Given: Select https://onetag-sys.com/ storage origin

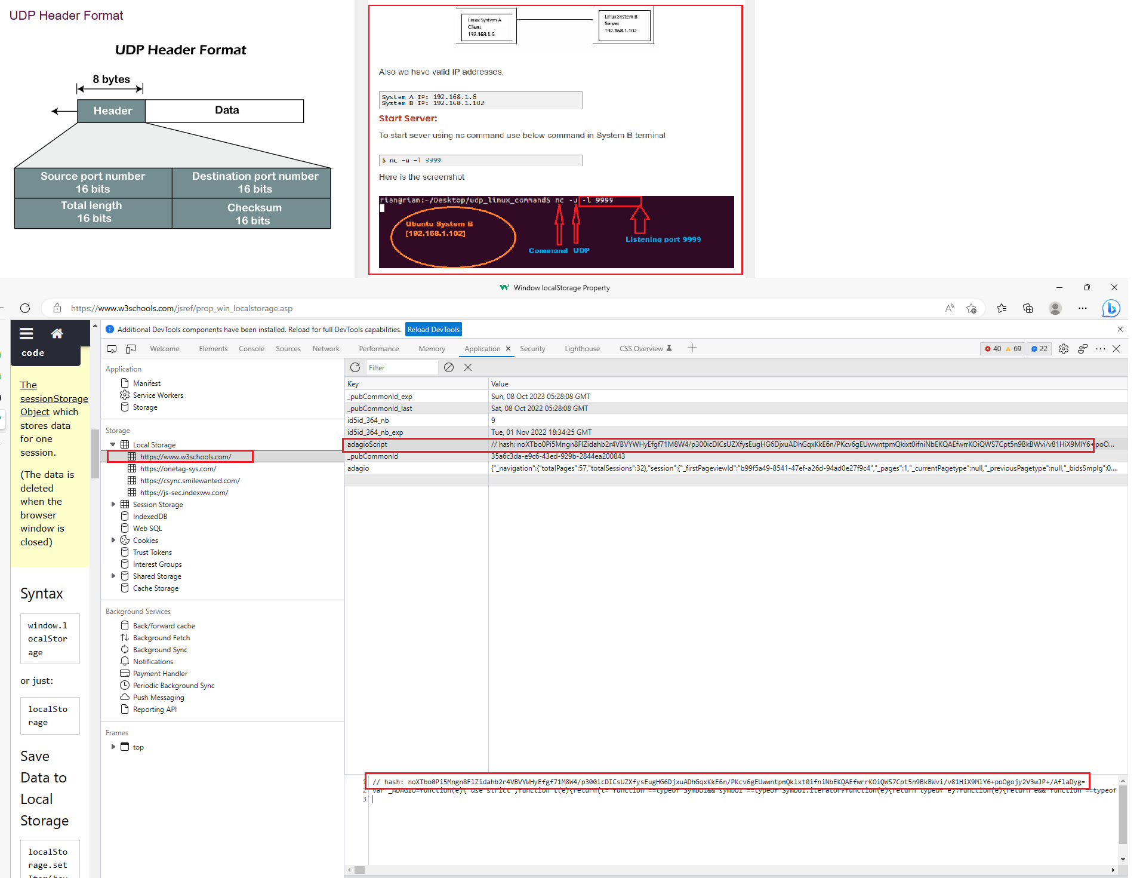Looking at the screenshot, I should click(178, 469).
